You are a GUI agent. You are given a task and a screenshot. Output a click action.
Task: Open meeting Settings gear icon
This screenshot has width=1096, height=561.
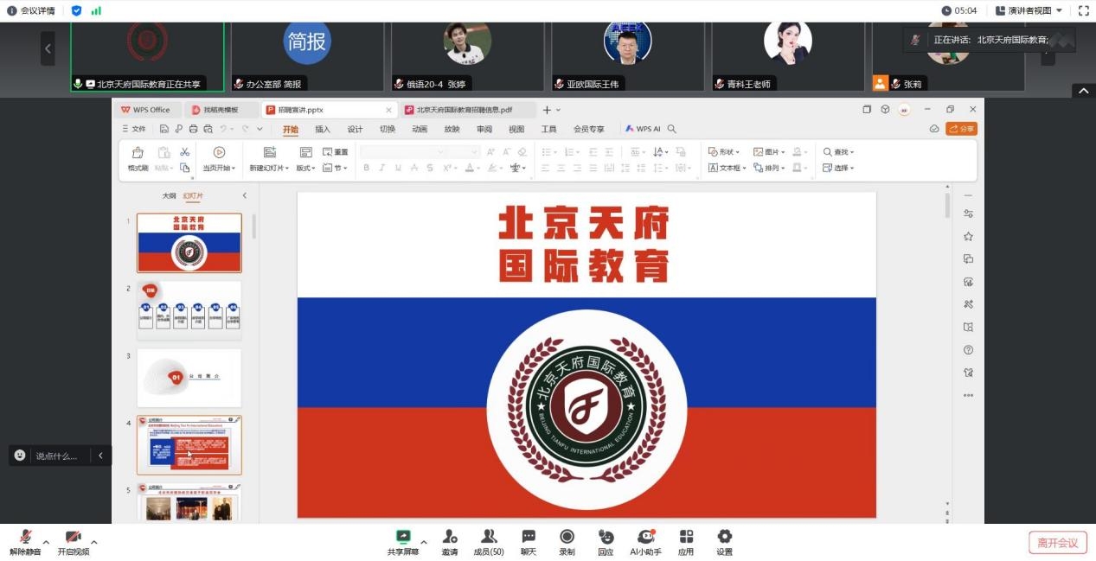click(725, 537)
